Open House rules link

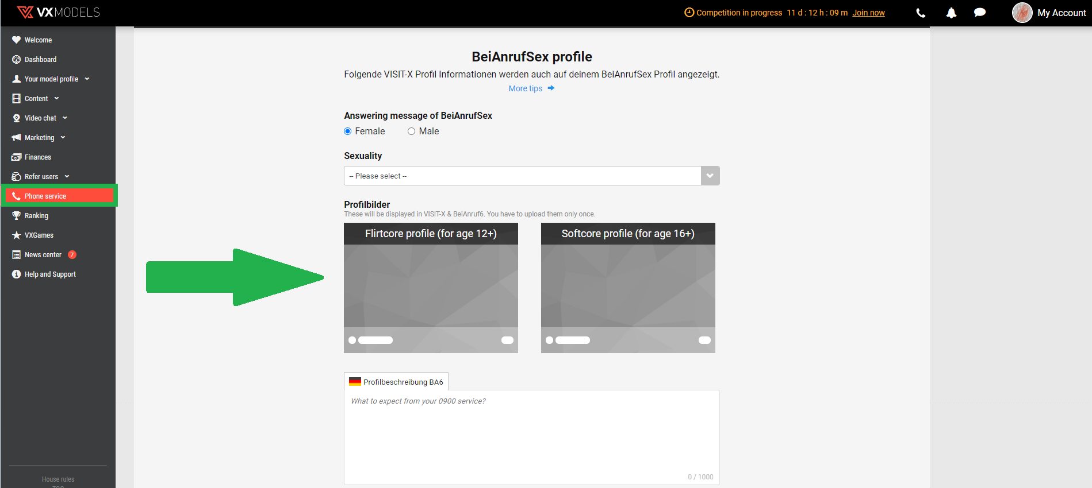(x=58, y=479)
